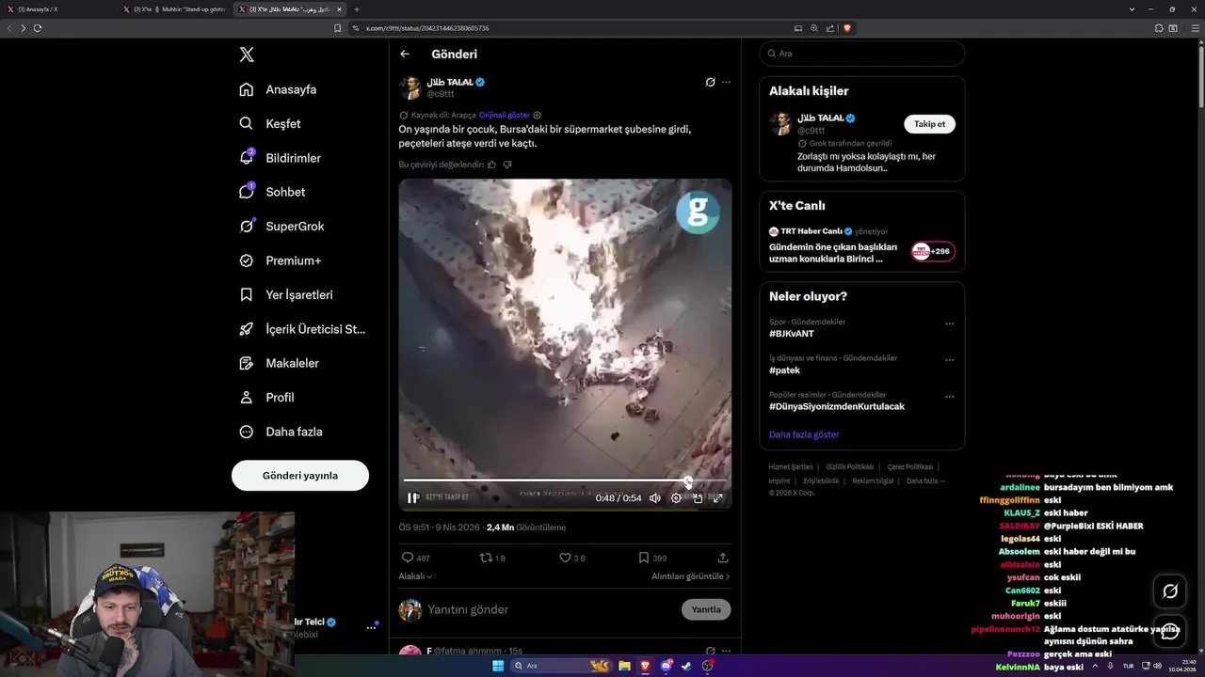Bookmark the page in the address bar
Image resolution: width=1205 pixels, height=677 pixels.
pos(337,28)
